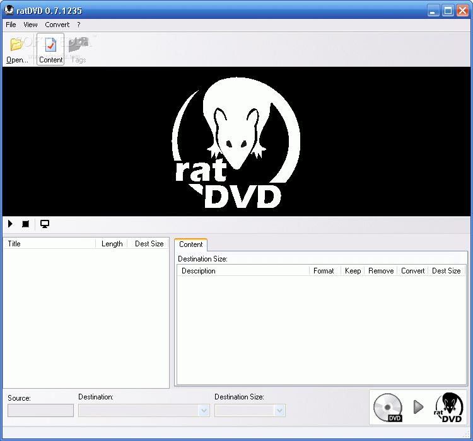Click Dest Size header in title list
The width and height of the screenshot is (473, 441).
[x=148, y=244]
